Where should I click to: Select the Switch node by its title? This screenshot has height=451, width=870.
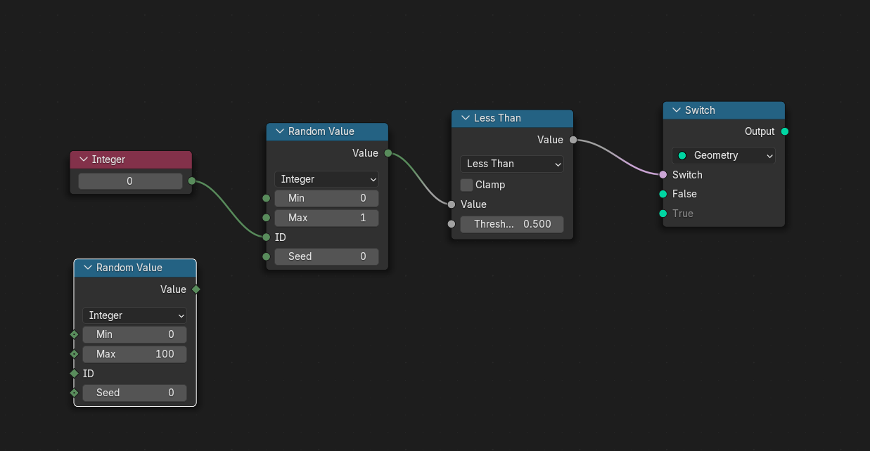pos(700,111)
